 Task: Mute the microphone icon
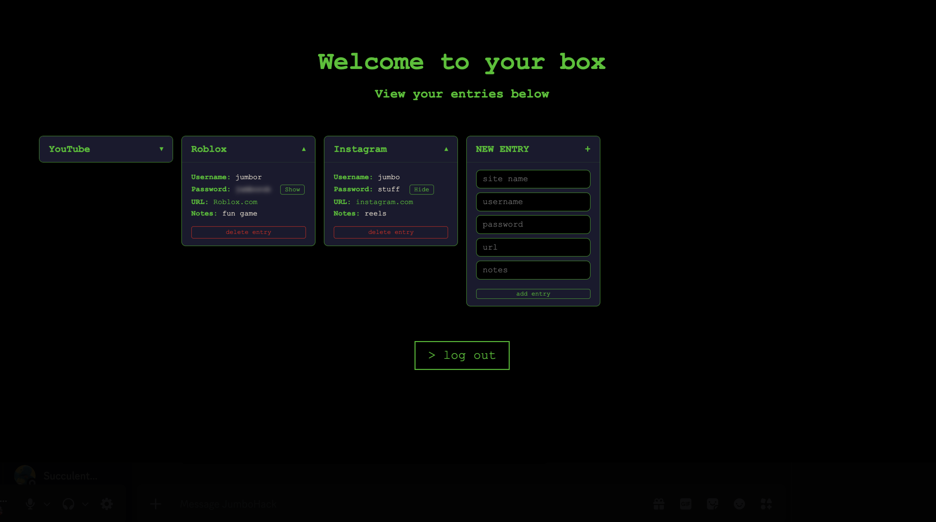tap(30, 504)
